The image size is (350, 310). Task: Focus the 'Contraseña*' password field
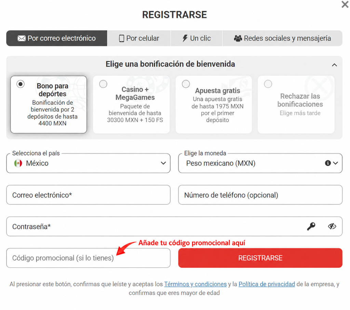(x=174, y=226)
